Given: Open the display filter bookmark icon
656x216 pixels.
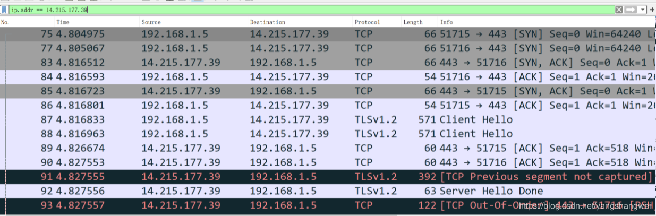Looking at the screenshot, I should 4,10.
